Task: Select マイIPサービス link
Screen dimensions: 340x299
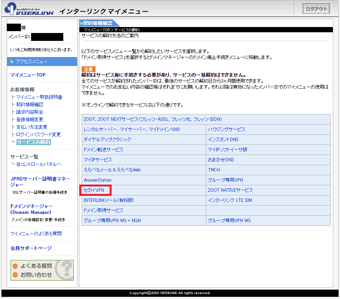Action: pyautogui.click(x=98, y=160)
